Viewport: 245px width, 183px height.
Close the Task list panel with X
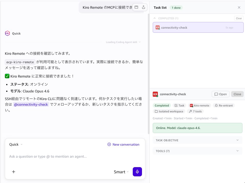coord(239,7)
